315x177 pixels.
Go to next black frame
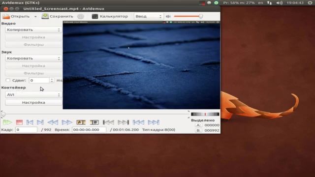[x=123, y=122]
